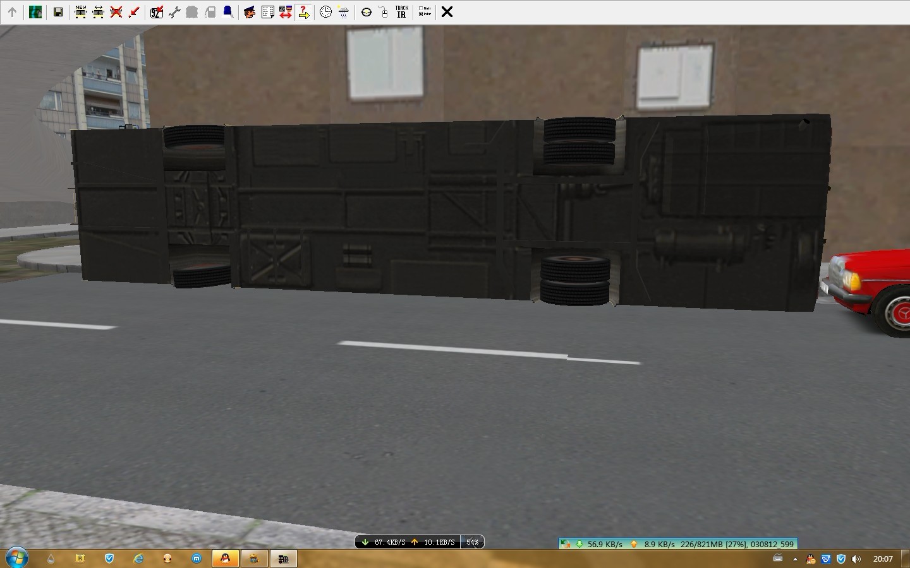Click the steering wheel icon
The height and width of the screenshot is (568, 910).
point(366,12)
